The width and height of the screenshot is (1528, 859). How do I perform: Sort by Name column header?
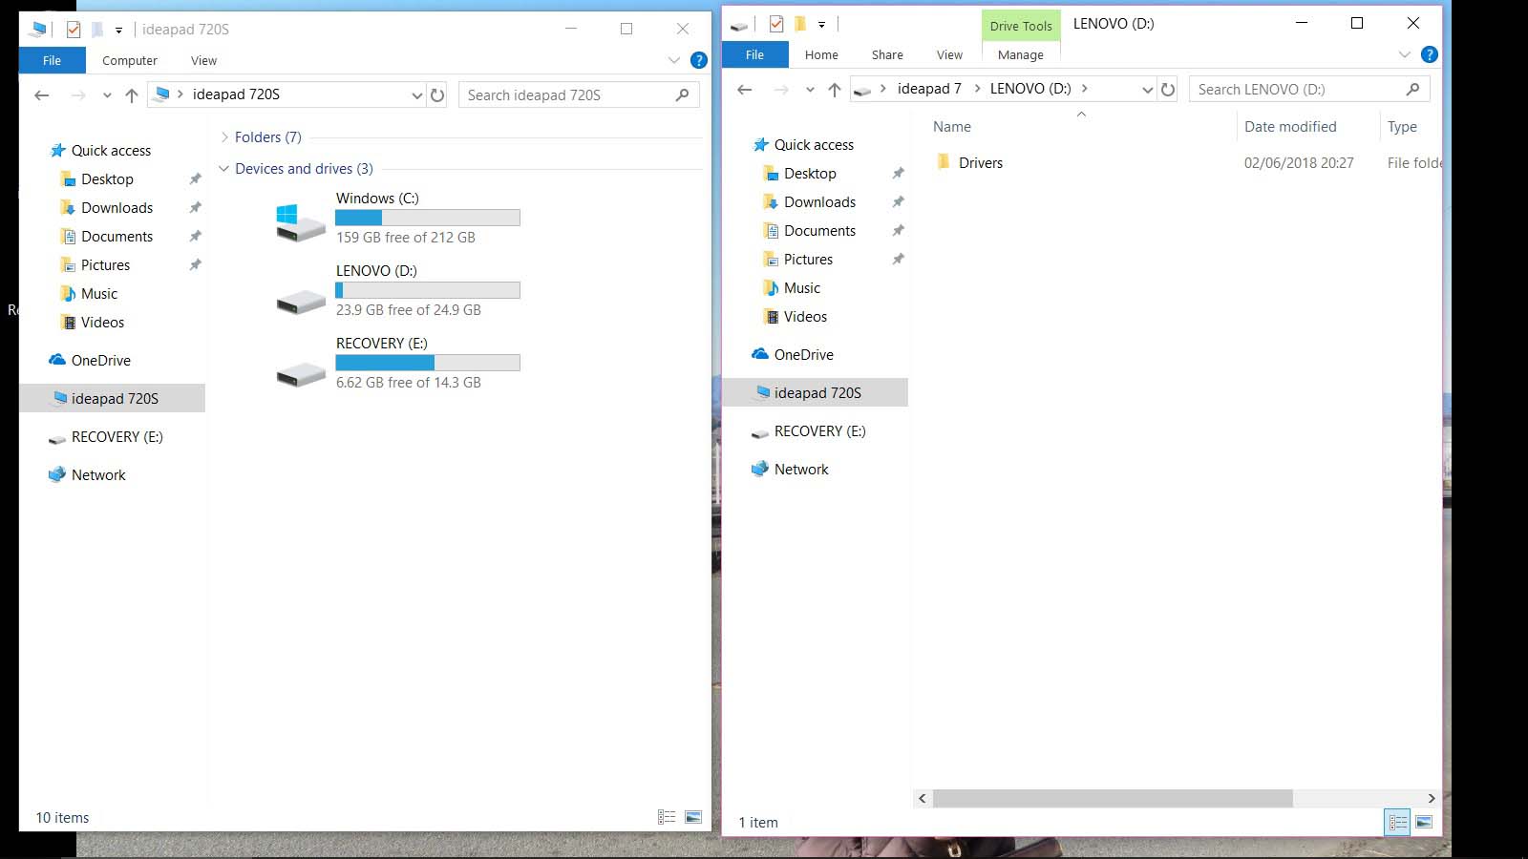coord(952,126)
